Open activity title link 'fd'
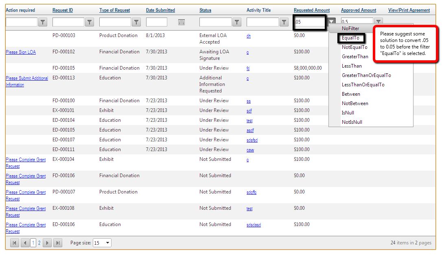Screen dimensions: 442x257 [x=248, y=68]
